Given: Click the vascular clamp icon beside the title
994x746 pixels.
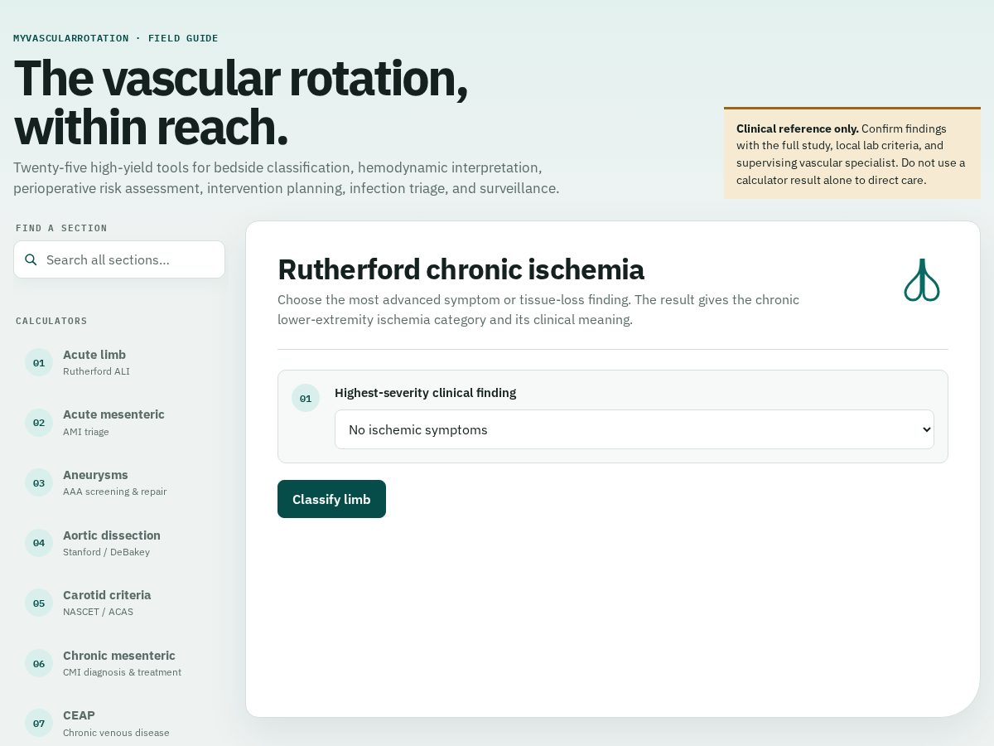Looking at the screenshot, I should 922,280.
